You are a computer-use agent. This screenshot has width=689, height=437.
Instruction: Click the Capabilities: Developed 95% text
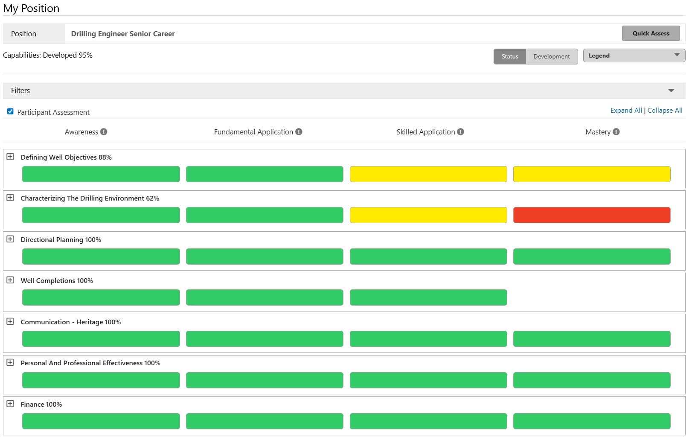(x=48, y=55)
